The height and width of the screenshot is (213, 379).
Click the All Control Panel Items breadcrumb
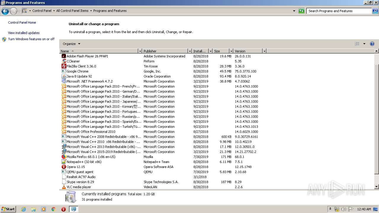coord(72,11)
